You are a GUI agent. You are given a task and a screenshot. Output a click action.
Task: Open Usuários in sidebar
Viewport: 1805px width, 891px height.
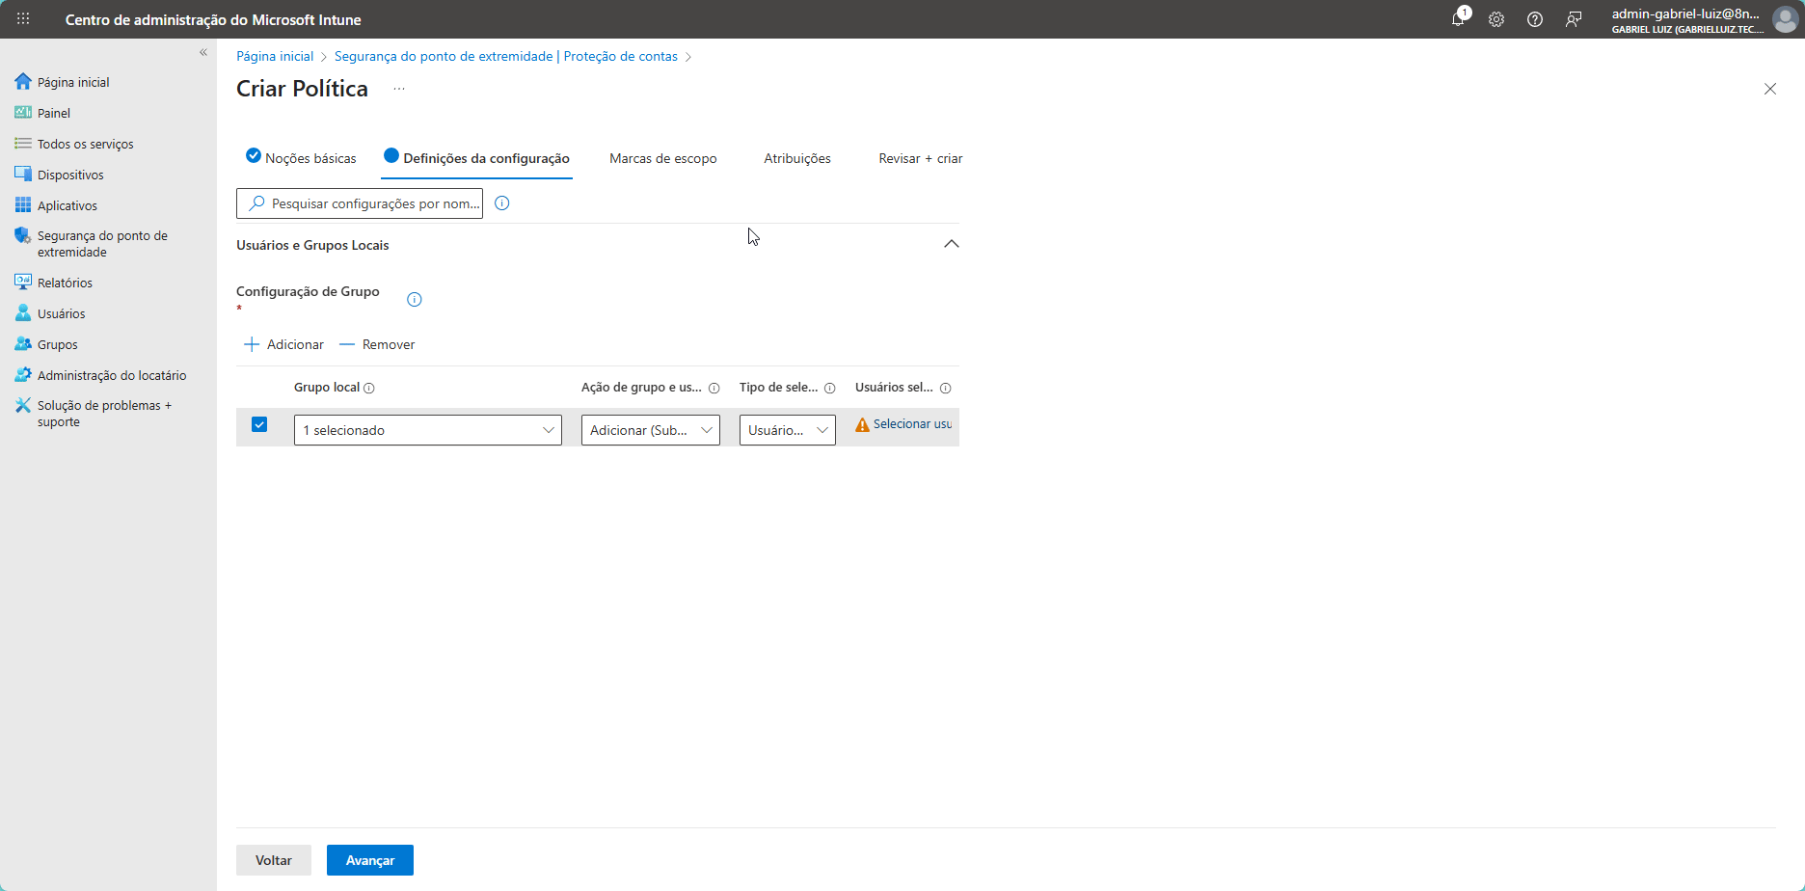point(62,313)
